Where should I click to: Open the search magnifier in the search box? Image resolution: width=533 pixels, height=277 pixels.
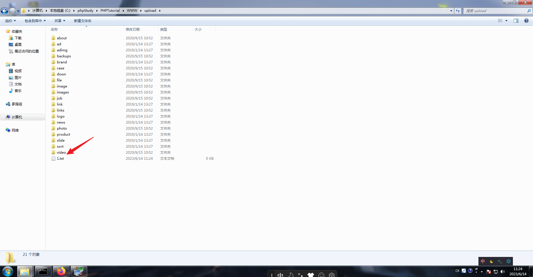(x=529, y=11)
